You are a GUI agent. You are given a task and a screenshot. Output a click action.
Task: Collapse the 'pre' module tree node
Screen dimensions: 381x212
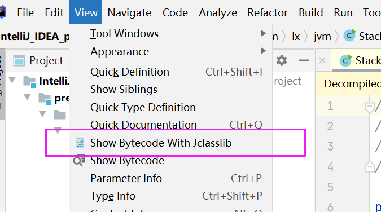(27, 97)
